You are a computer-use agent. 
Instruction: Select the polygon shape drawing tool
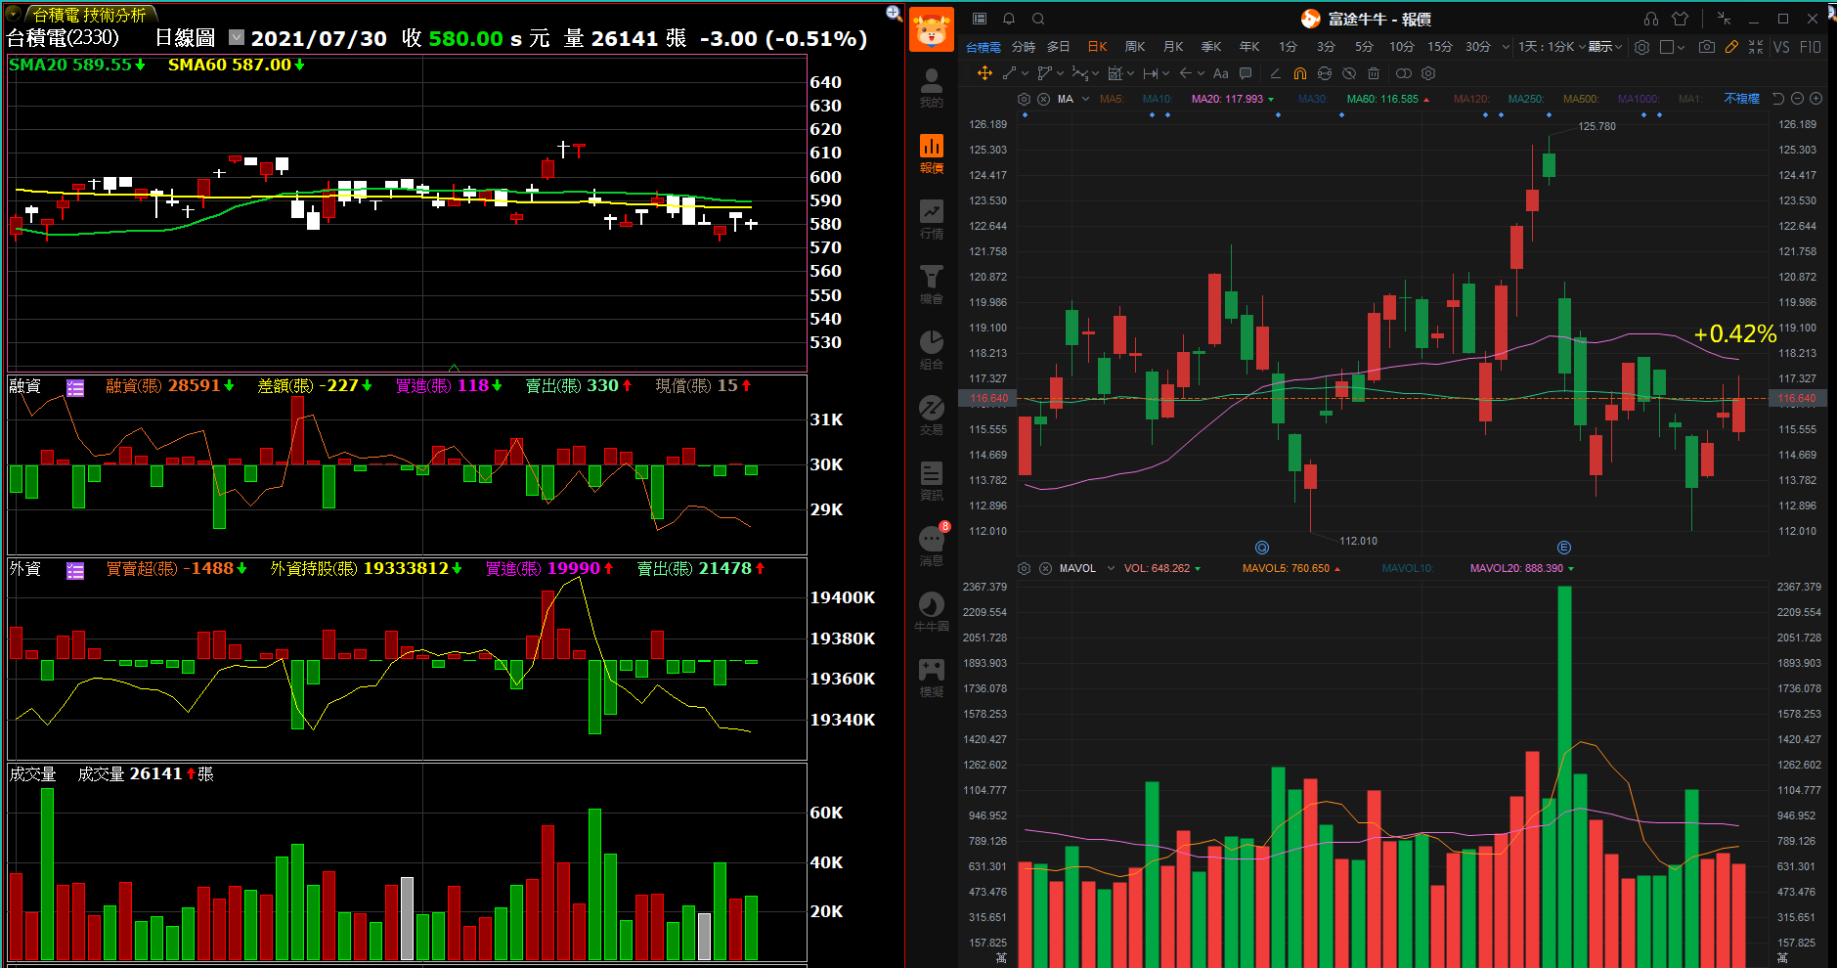coord(1044,73)
